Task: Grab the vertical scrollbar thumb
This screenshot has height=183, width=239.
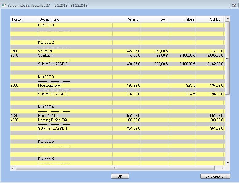Action: tap(228, 58)
